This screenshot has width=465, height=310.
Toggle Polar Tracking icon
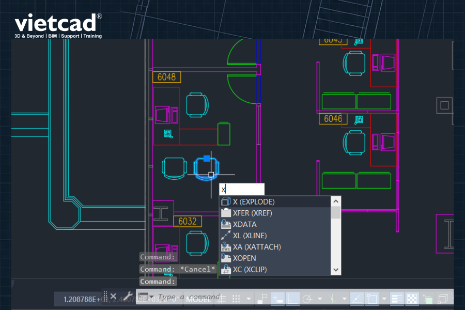[307, 299]
